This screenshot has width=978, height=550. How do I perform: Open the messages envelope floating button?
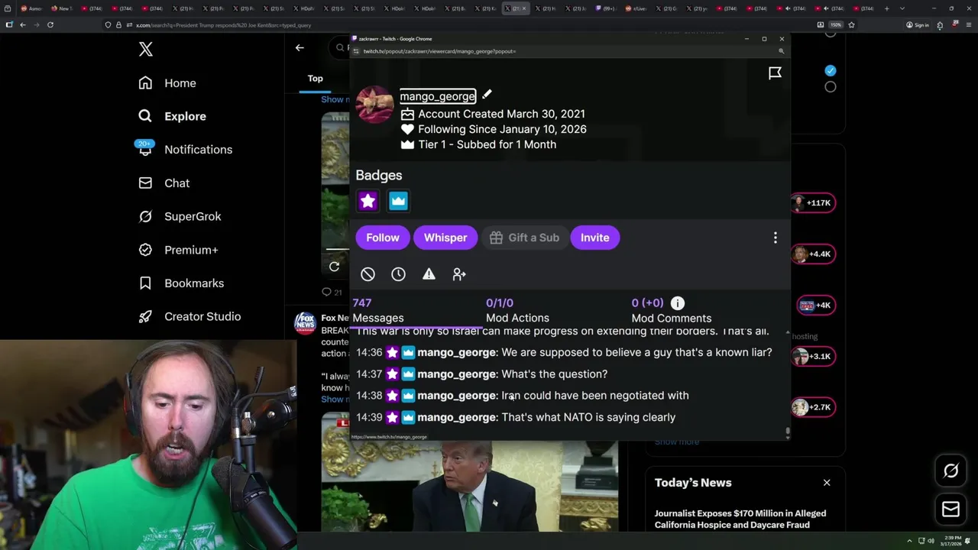(x=950, y=510)
